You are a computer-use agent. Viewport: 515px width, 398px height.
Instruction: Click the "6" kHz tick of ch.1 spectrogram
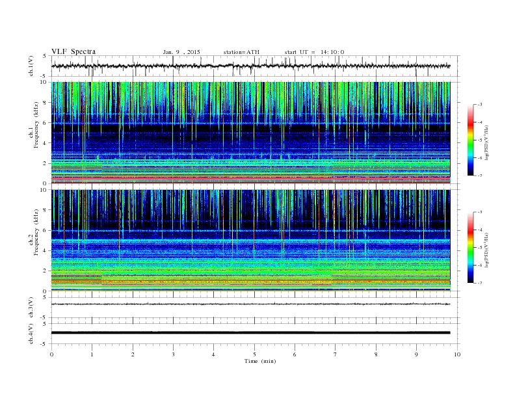(46, 123)
